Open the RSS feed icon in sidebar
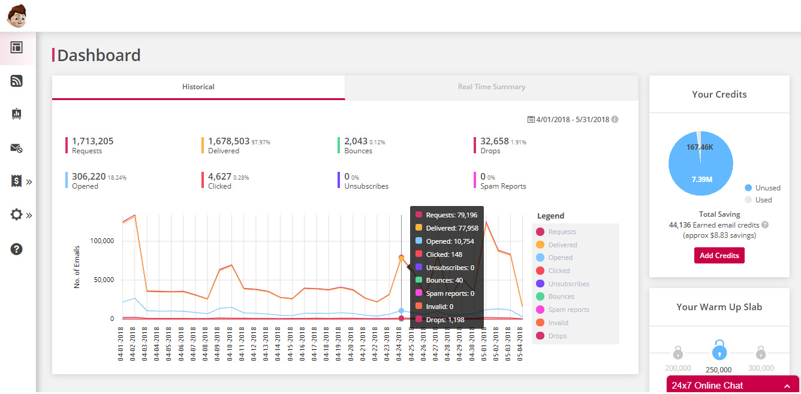The width and height of the screenshot is (801, 394). (17, 81)
